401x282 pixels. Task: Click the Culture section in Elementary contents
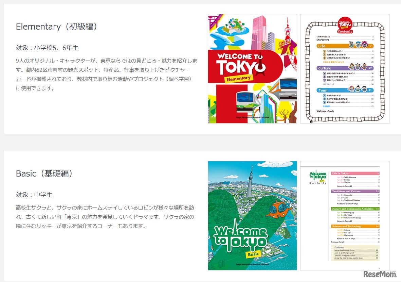pyautogui.click(x=345, y=68)
